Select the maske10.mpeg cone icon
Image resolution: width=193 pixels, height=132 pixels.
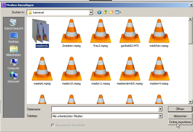[x=72, y=68]
